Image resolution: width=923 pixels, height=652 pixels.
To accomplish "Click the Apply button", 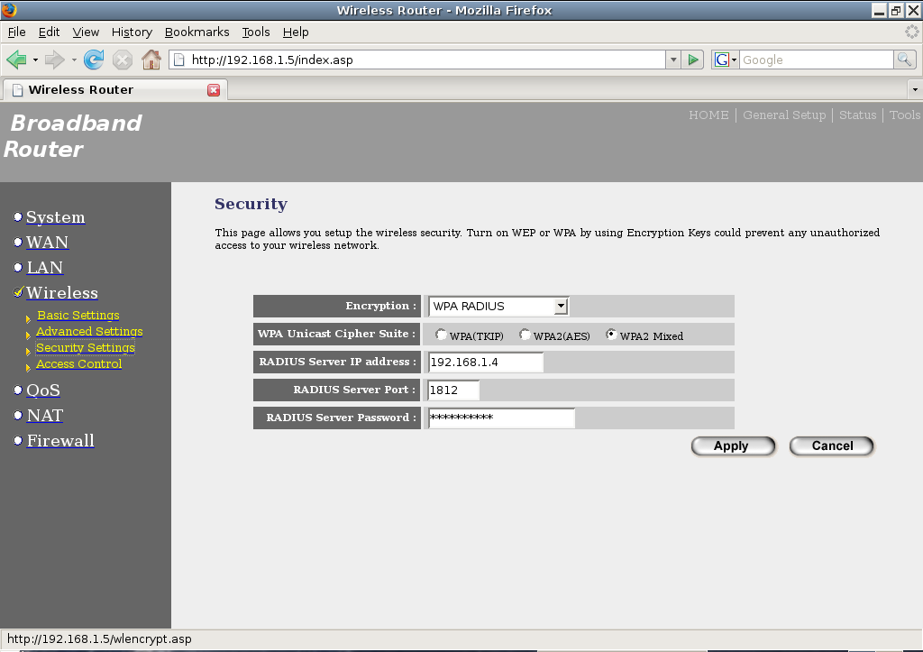I will (x=733, y=445).
